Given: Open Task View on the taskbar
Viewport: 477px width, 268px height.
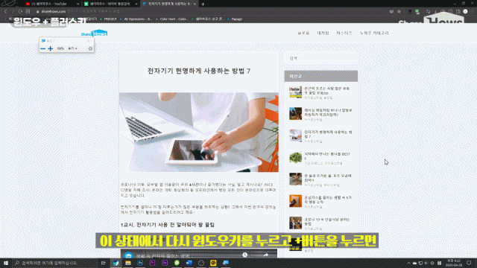Looking at the screenshot, I should tap(104, 263).
